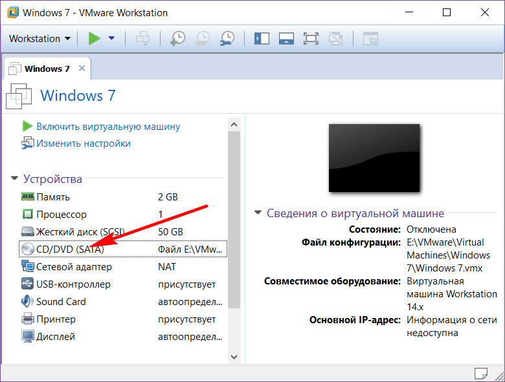Image resolution: width=505 pixels, height=382 pixels.
Task: Click the hard disk drive icon
Action: (x=28, y=231)
